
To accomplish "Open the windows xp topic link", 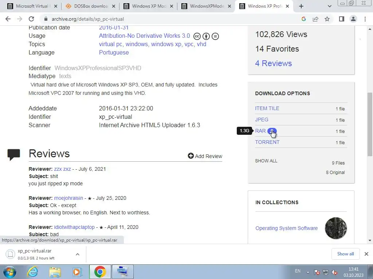I will [x=166, y=44].
